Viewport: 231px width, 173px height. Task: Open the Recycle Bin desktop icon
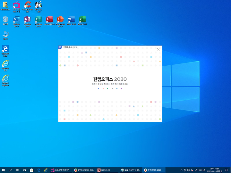tap(5, 21)
